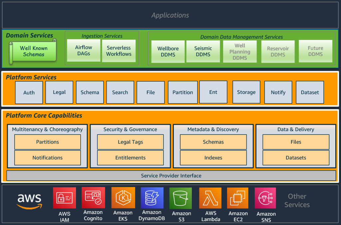
Task: Click the Airflow DAGs box
Action: coord(84,51)
